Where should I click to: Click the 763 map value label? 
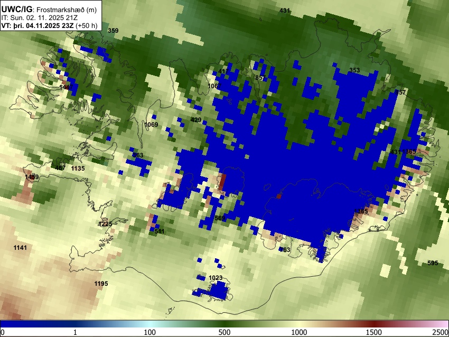point(285,250)
